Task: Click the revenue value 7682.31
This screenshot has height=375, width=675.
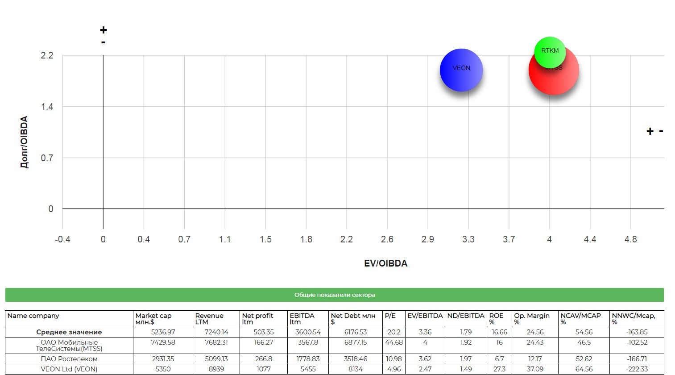Action: 216,342
